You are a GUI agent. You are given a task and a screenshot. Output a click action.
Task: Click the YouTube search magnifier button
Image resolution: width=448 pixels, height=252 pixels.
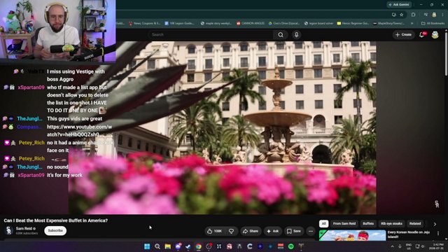(281, 35)
